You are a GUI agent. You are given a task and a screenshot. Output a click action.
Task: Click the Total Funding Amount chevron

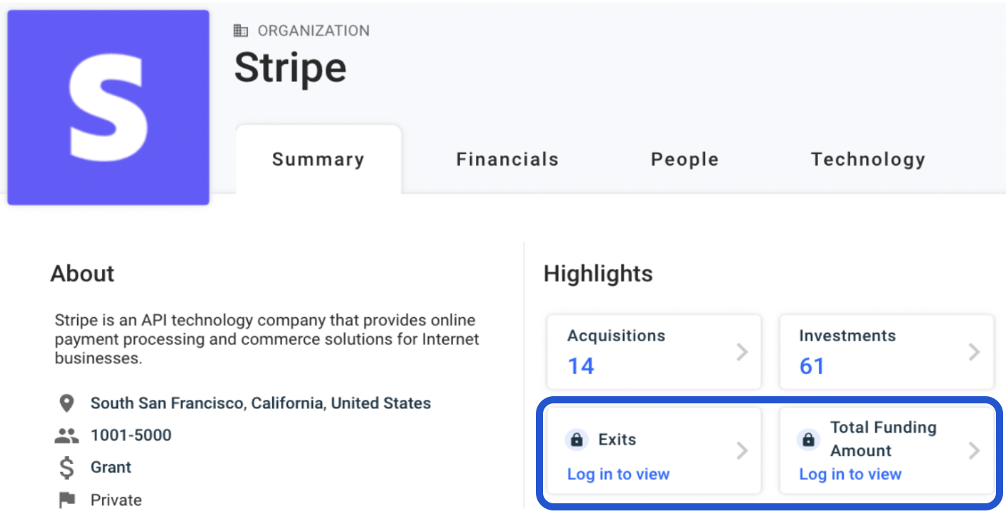pyautogui.click(x=974, y=450)
